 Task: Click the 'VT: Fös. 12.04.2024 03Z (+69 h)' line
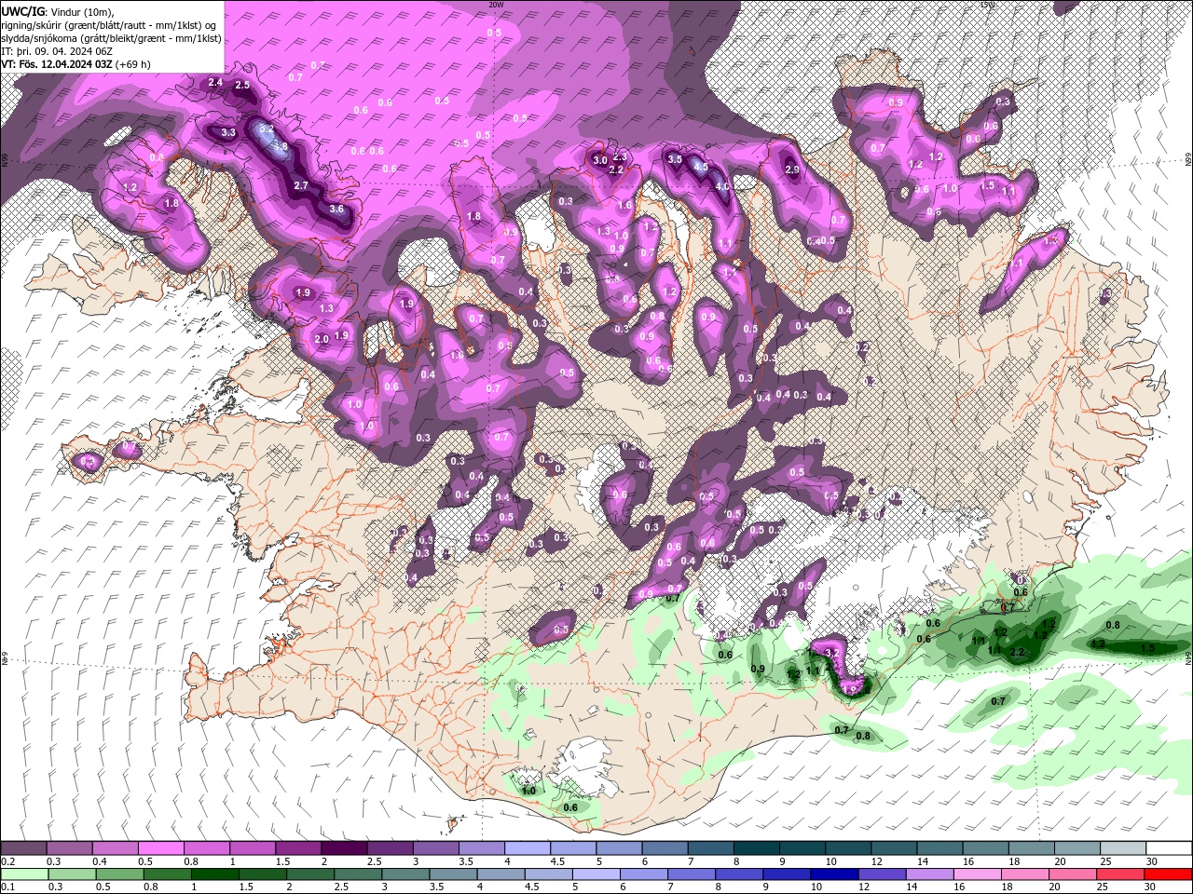[76, 64]
